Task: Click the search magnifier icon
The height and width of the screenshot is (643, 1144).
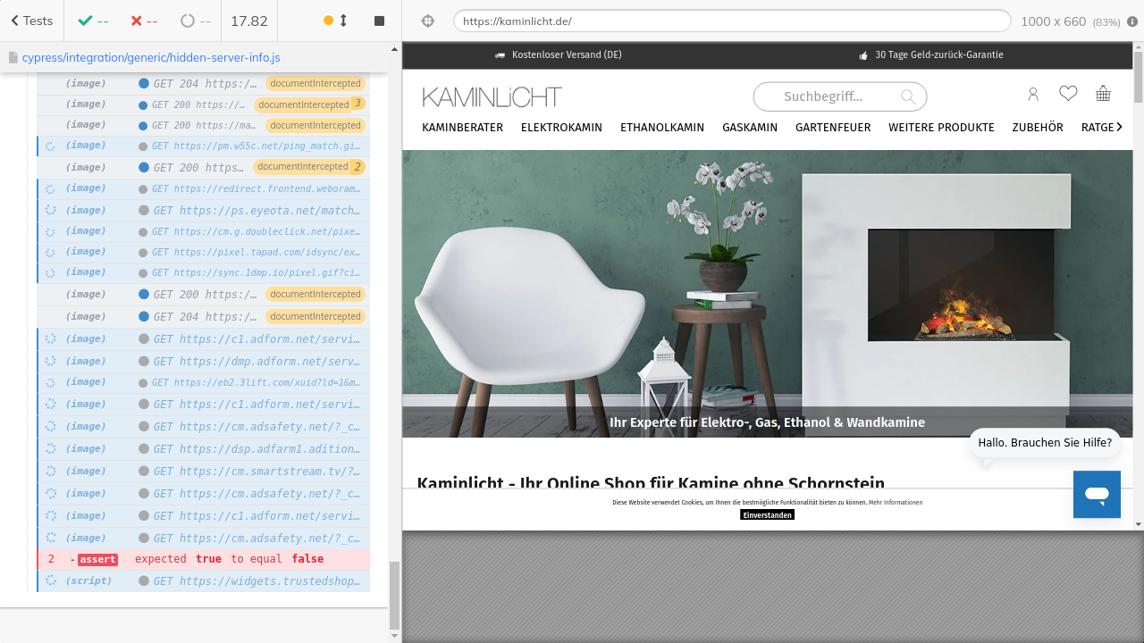Action: pyautogui.click(x=908, y=96)
